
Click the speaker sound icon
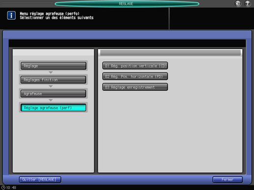[x=238, y=3]
